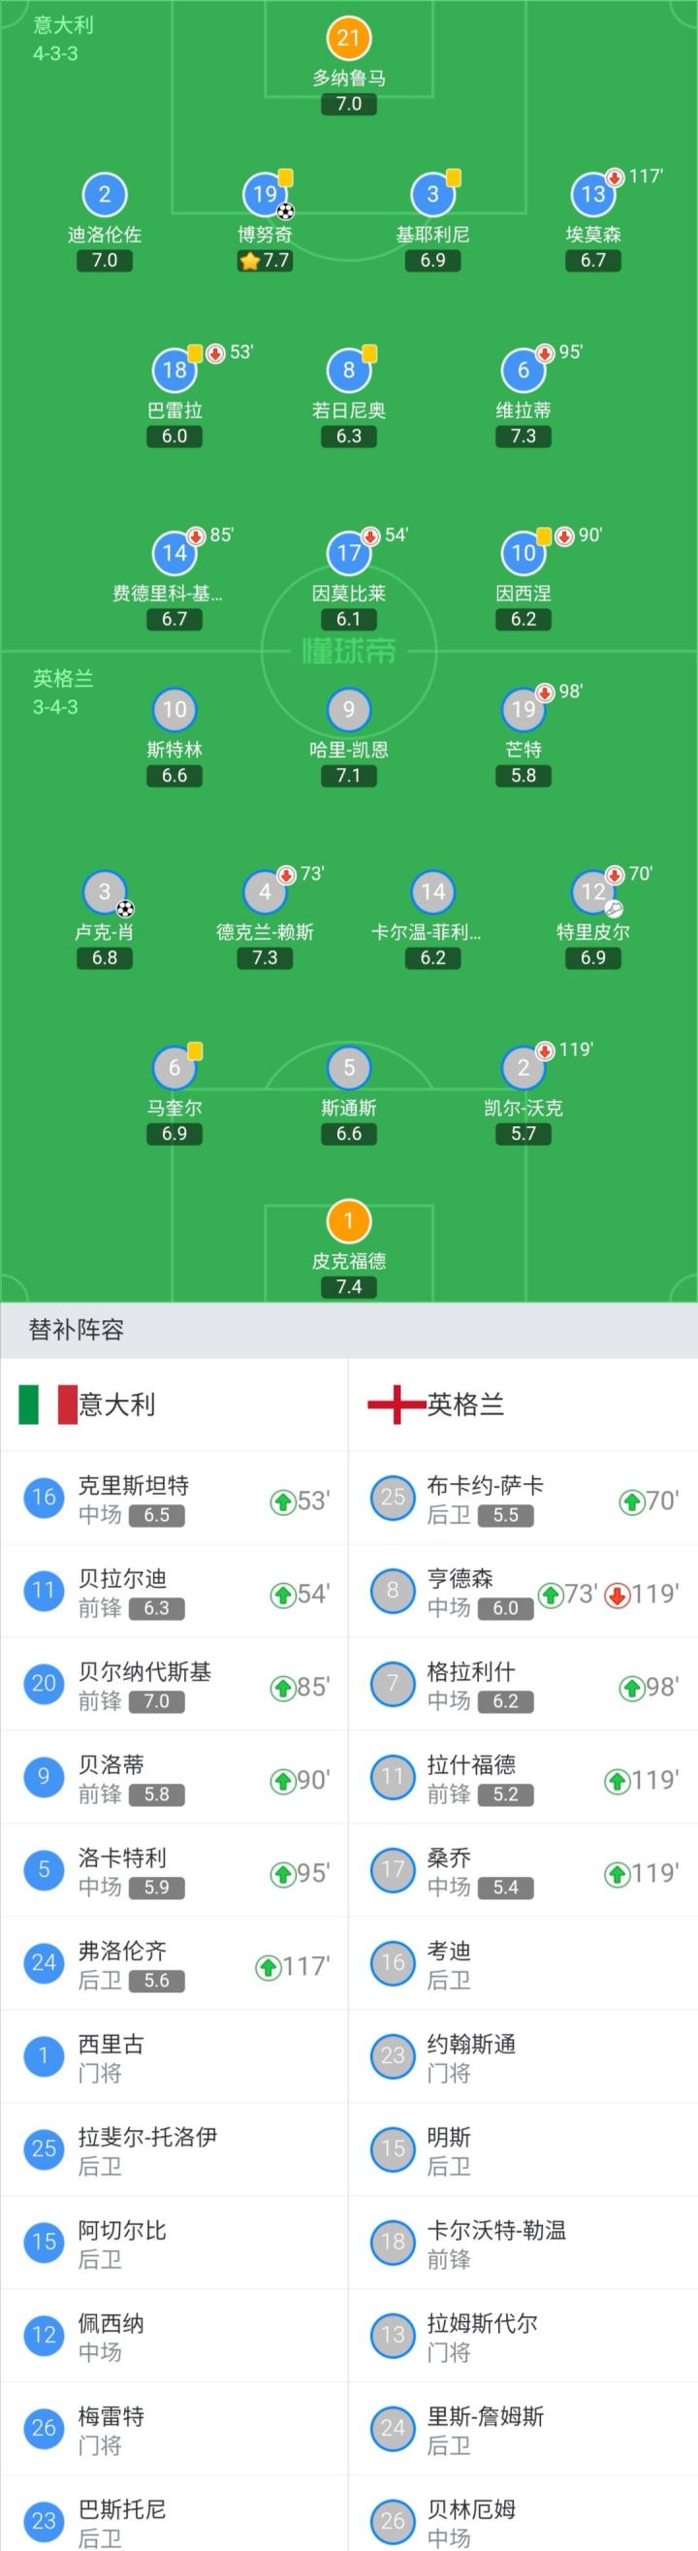
Task: Tap Pickford's orange number 1 badge
Action: 348,1221
